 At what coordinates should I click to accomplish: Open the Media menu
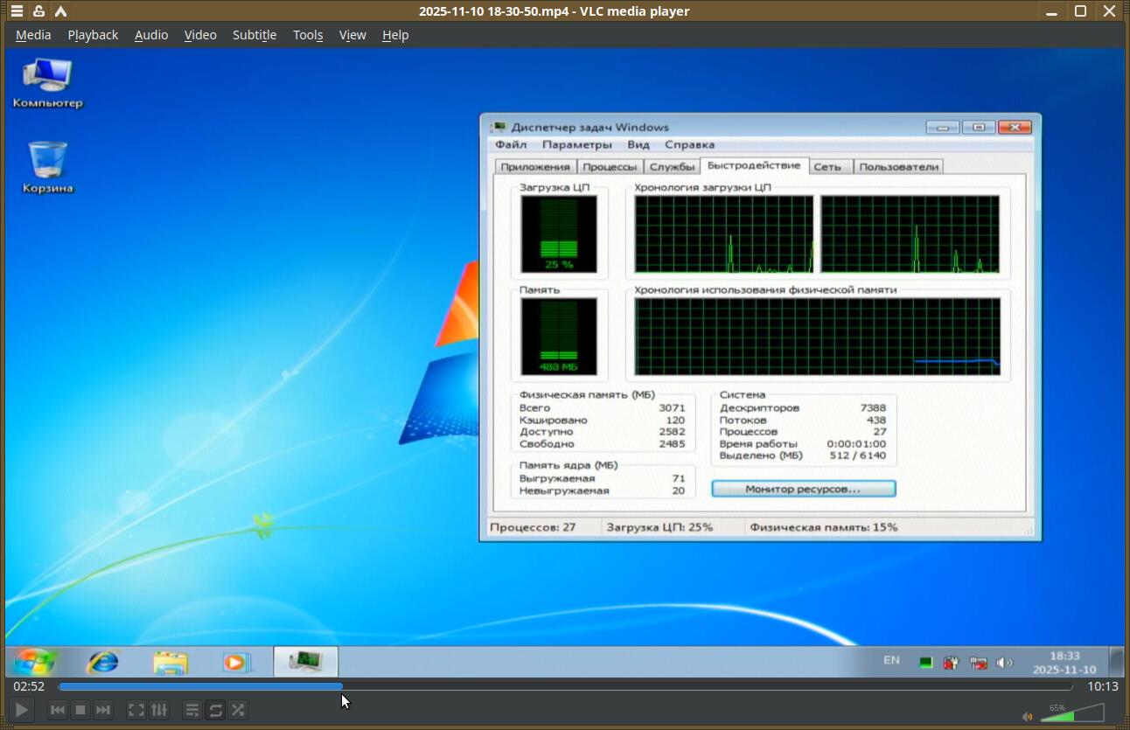33,35
